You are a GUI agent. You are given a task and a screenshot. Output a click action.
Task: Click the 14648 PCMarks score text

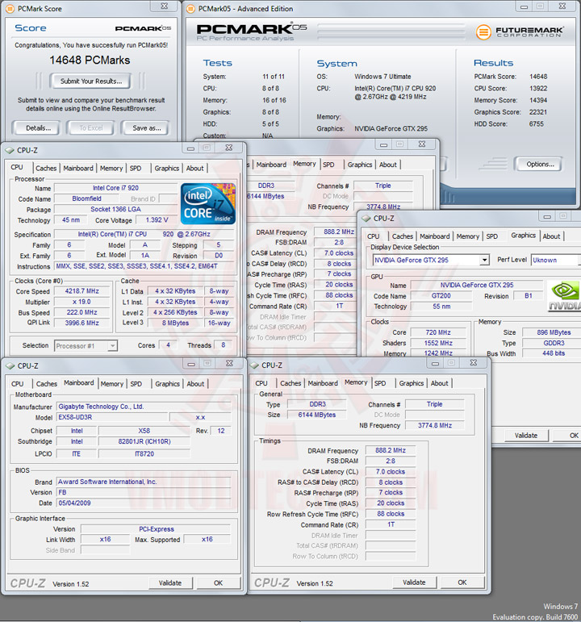click(90, 61)
